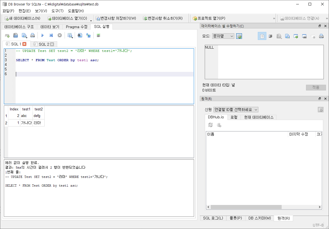Image resolution: width=329 pixels, height=229 pixels.
Task: Open find in SQL editor binoculars icon
Action: (80, 35)
